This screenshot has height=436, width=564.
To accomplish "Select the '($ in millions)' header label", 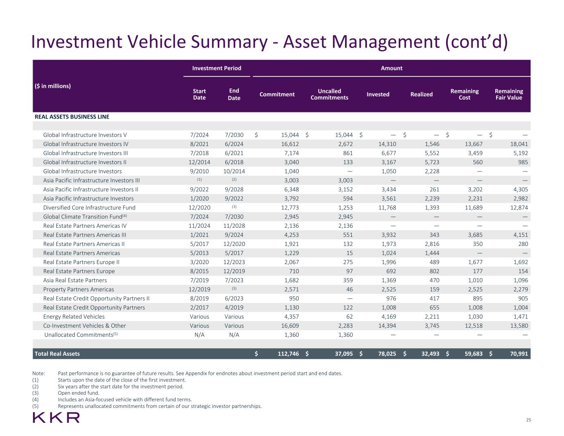I will (52, 86).
